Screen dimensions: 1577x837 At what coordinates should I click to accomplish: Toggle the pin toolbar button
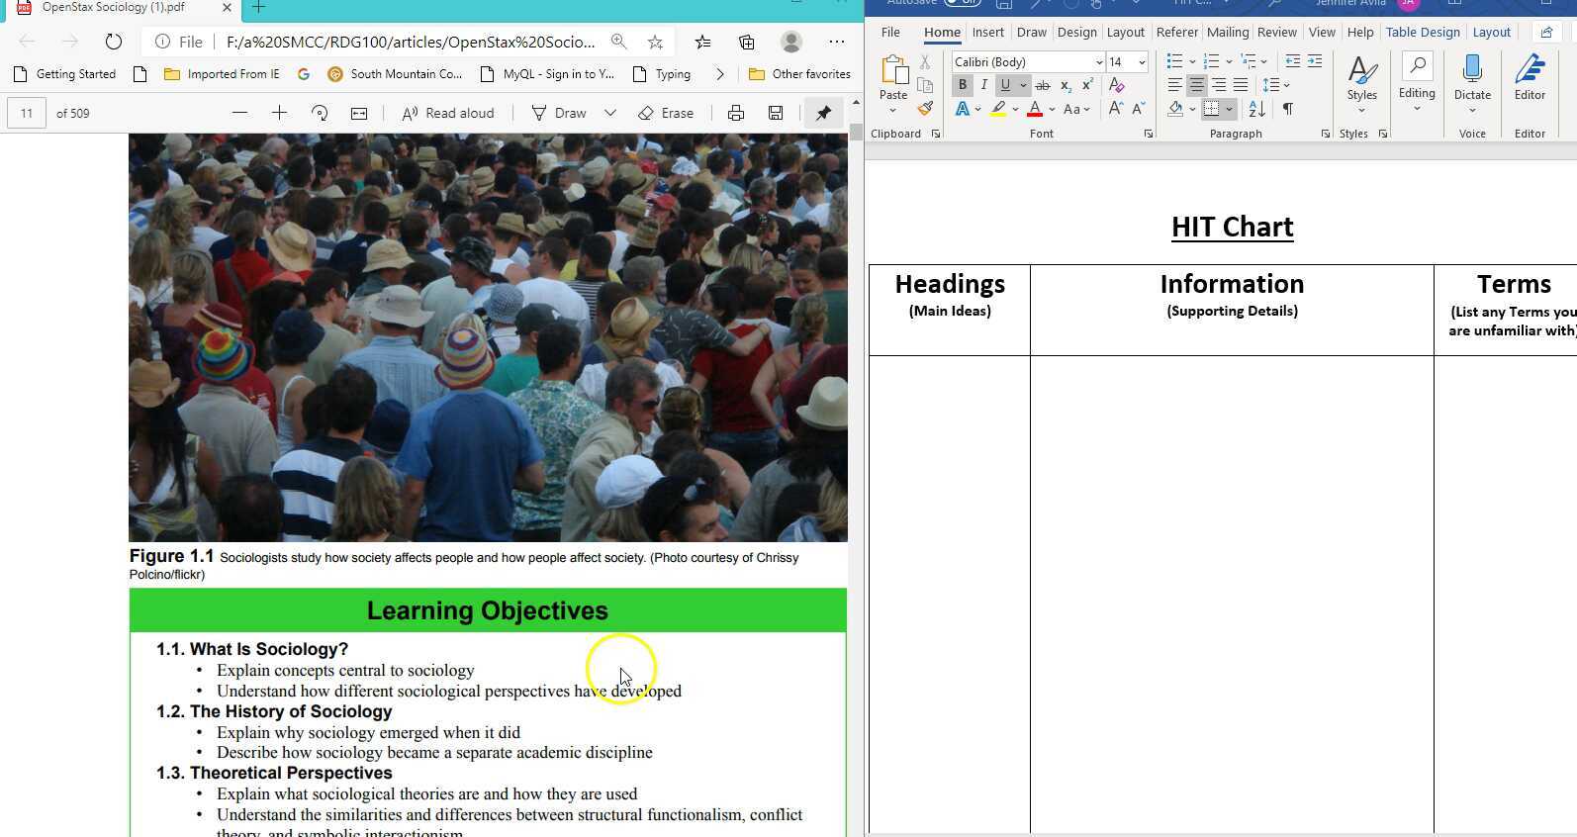coord(823,114)
